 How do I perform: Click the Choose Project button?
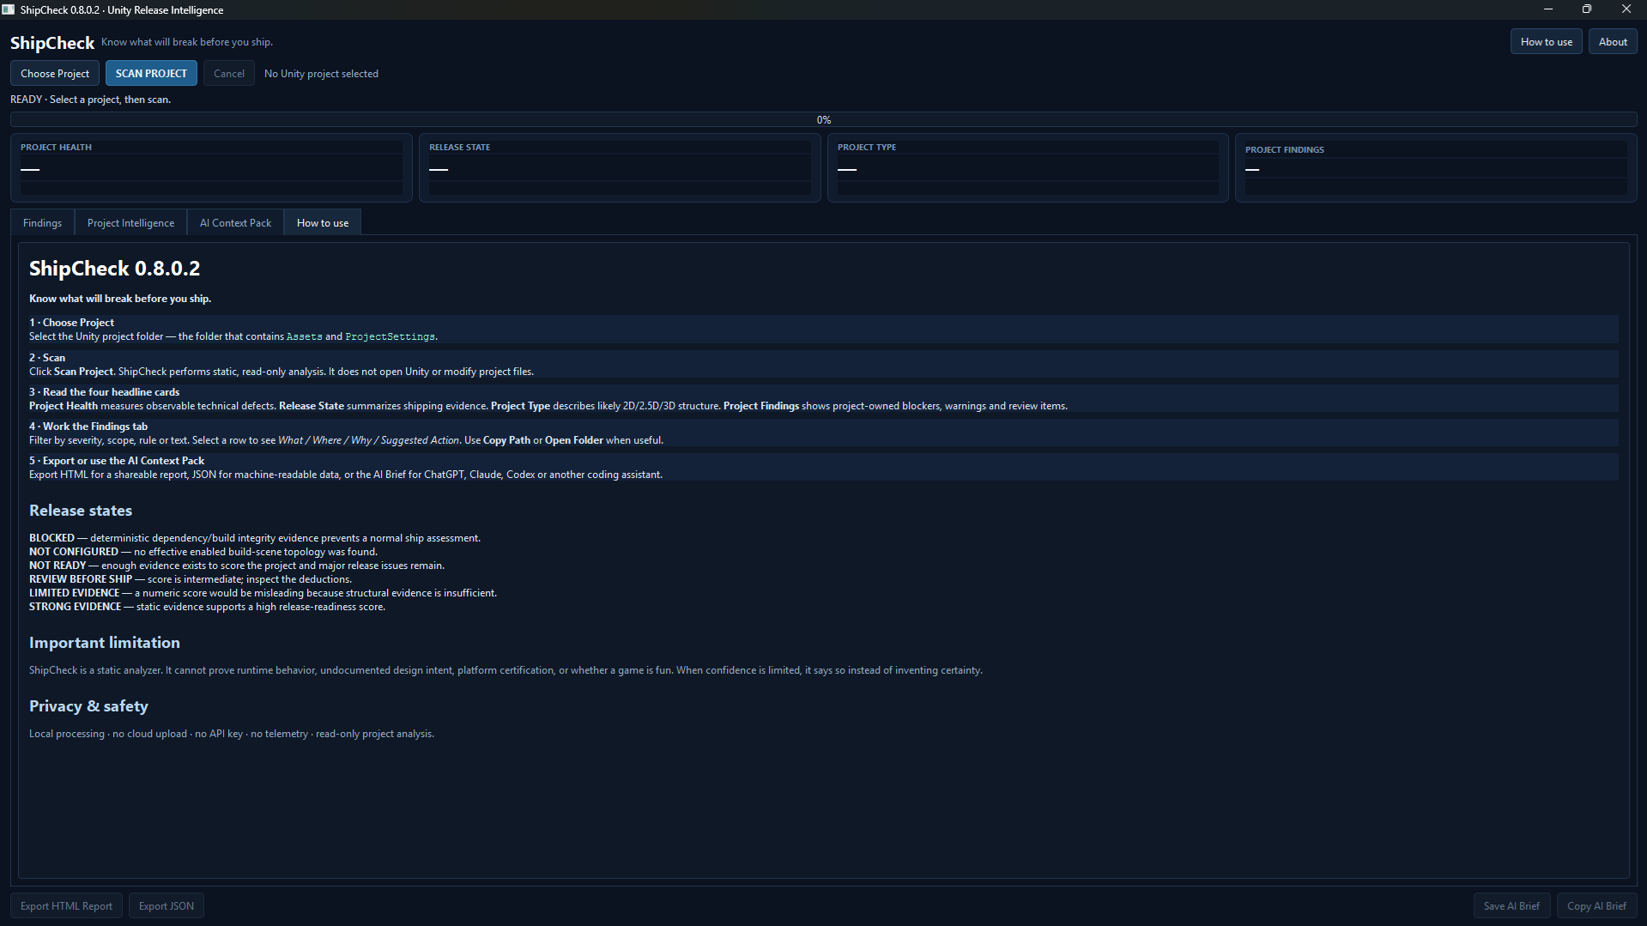coord(55,74)
